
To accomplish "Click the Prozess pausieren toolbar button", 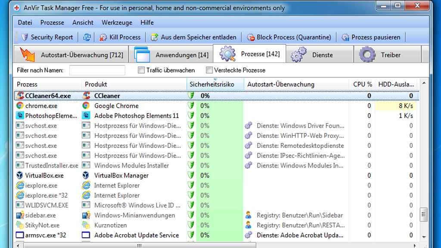I will (371, 37).
